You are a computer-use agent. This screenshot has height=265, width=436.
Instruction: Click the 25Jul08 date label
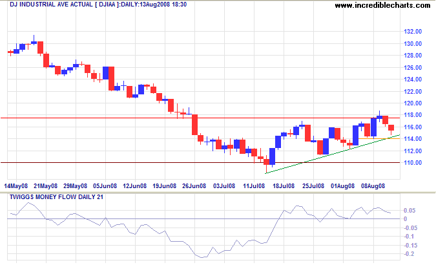coord(313,186)
